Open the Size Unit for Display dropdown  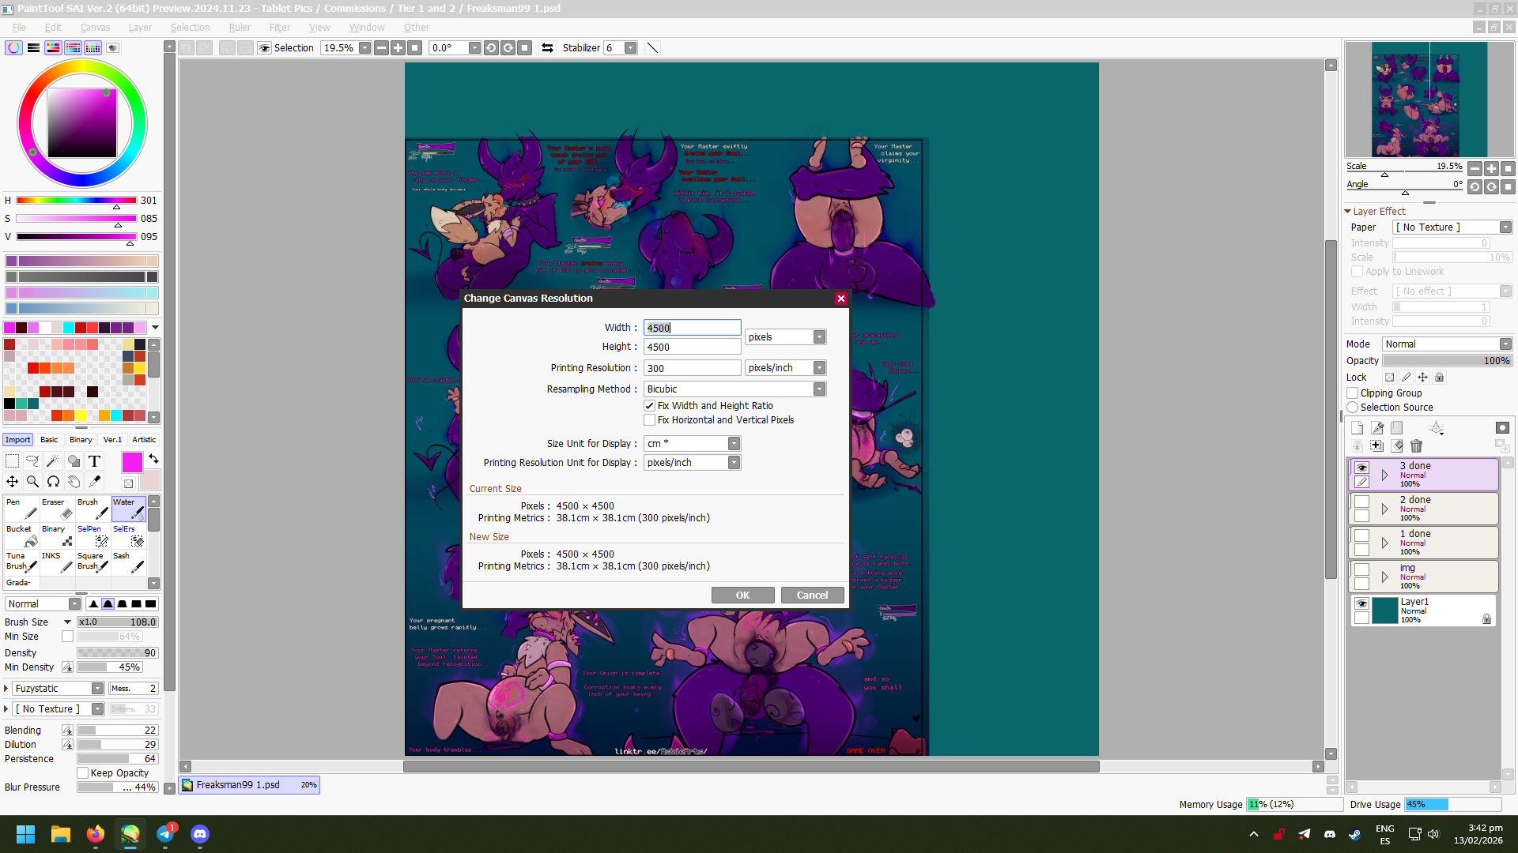pyautogui.click(x=734, y=444)
